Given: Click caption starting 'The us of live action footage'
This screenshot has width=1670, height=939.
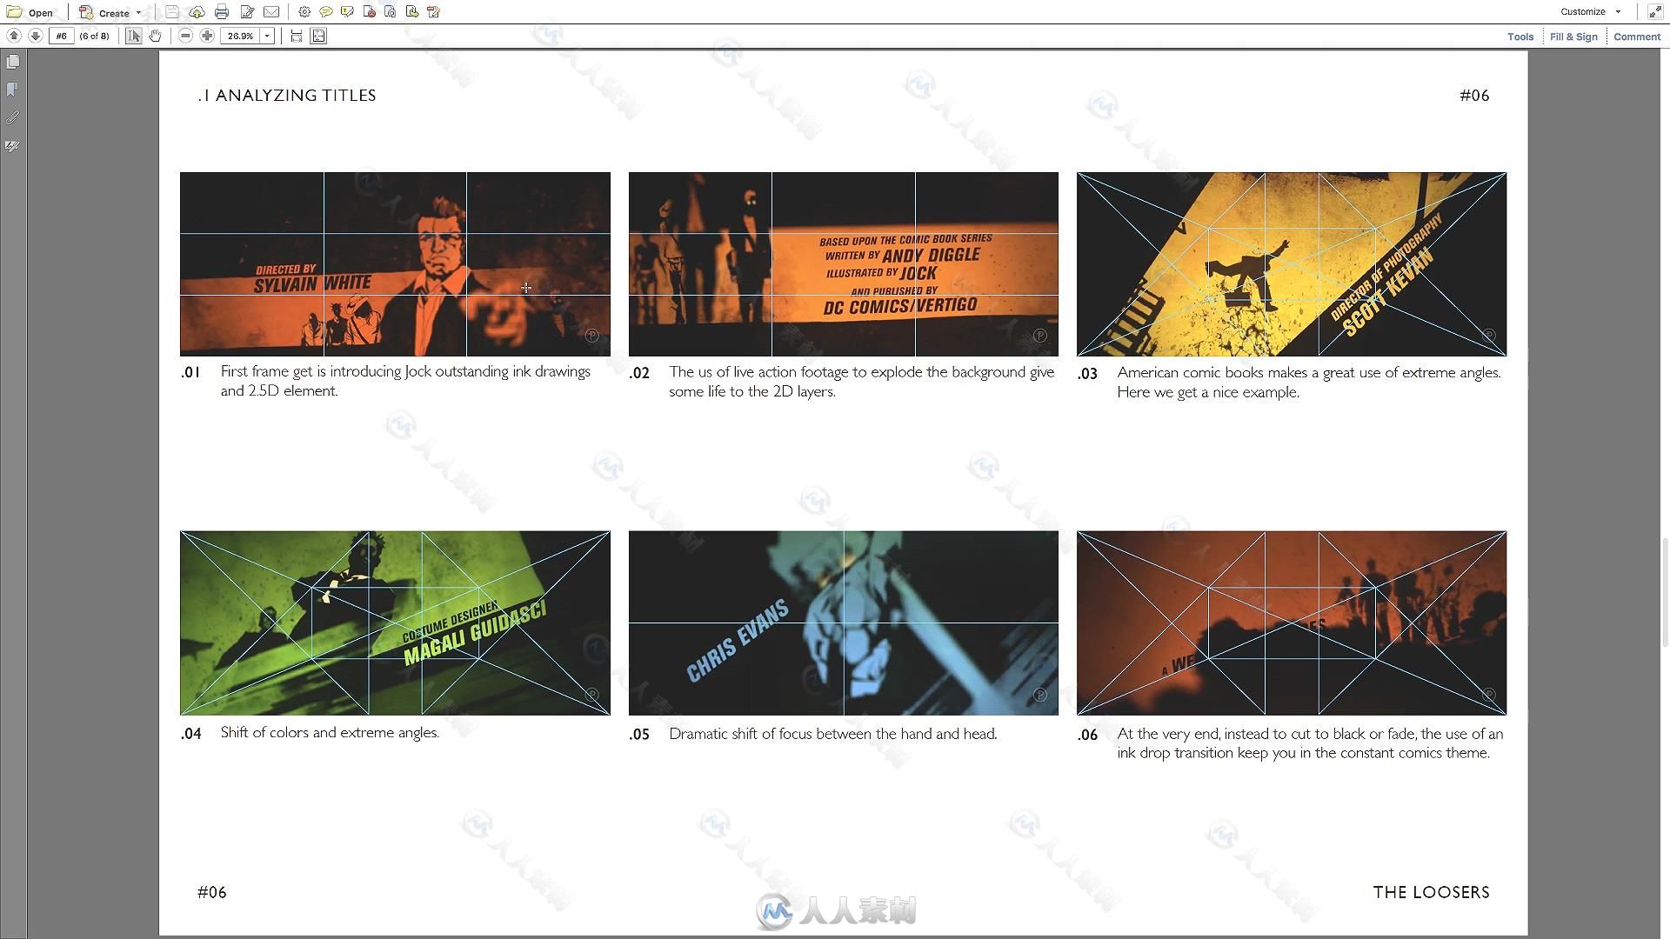Looking at the screenshot, I should pos(861,382).
